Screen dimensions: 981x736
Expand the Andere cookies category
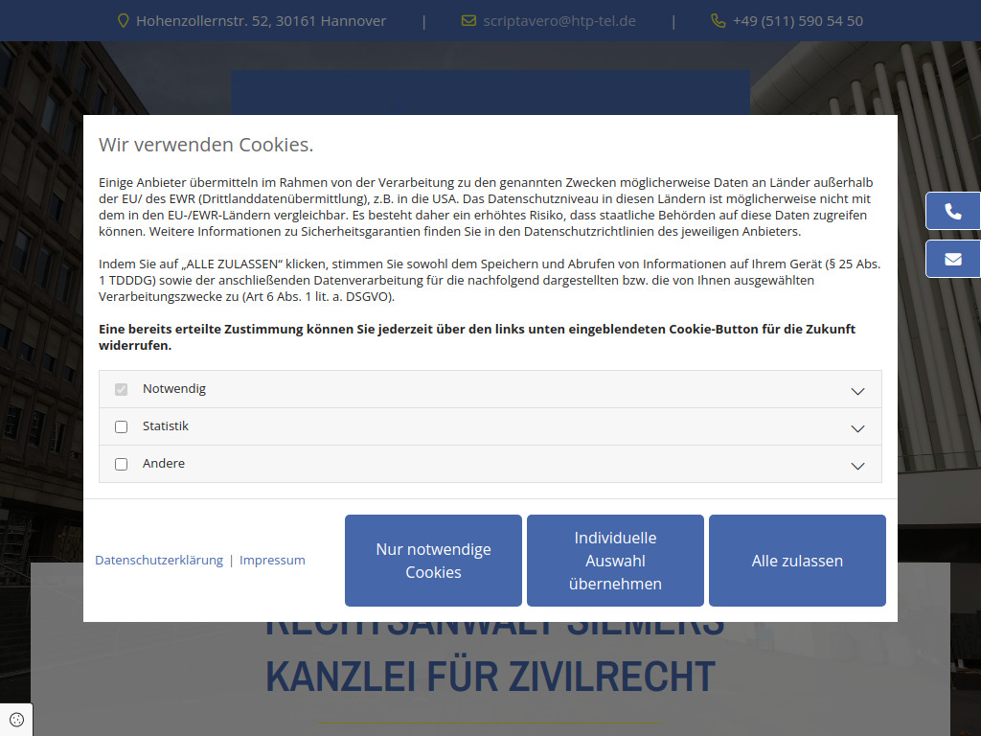tap(857, 465)
